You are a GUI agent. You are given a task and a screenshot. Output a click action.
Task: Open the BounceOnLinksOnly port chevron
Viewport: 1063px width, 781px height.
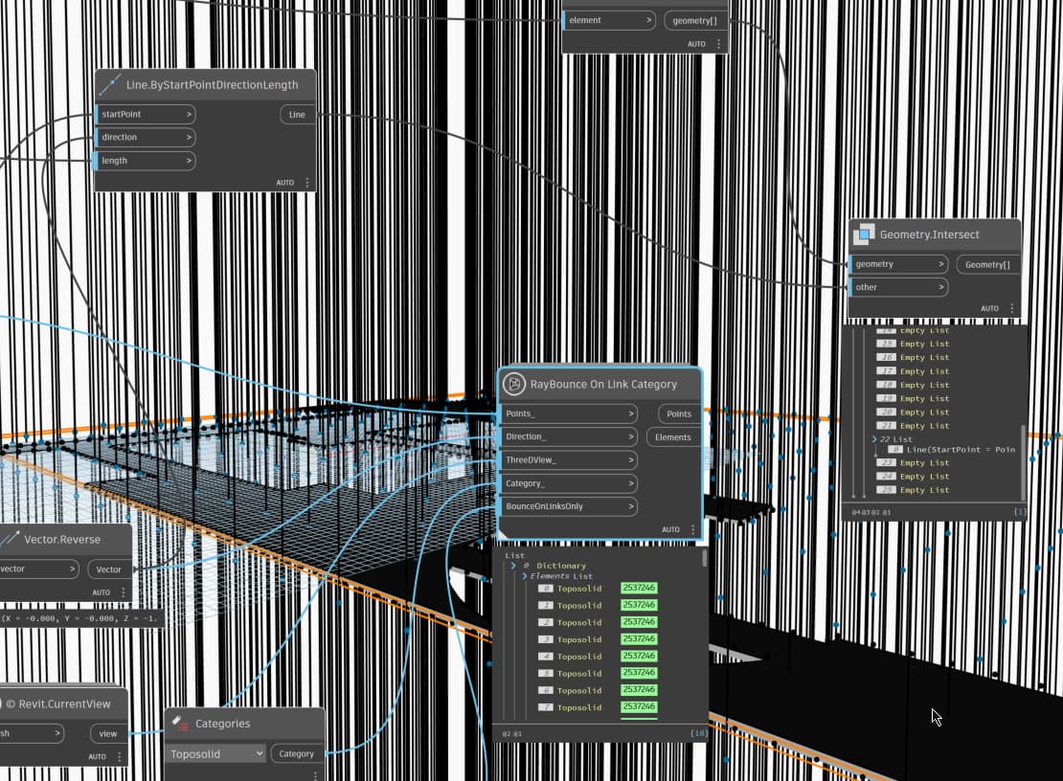(x=631, y=506)
